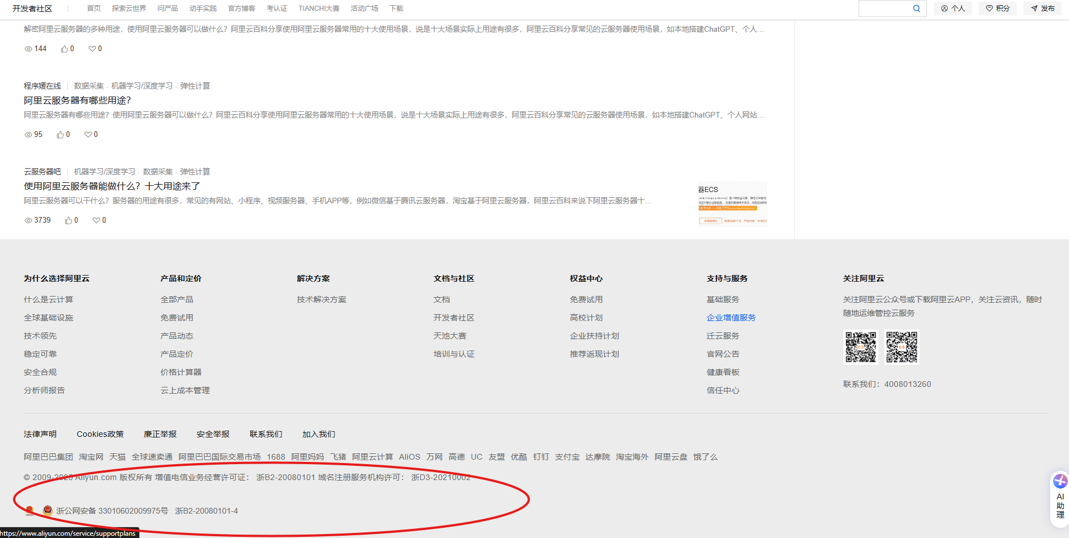1069x538 pixels.
Task: Open footer link 天池大赛
Action: pyautogui.click(x=450, y=336)
